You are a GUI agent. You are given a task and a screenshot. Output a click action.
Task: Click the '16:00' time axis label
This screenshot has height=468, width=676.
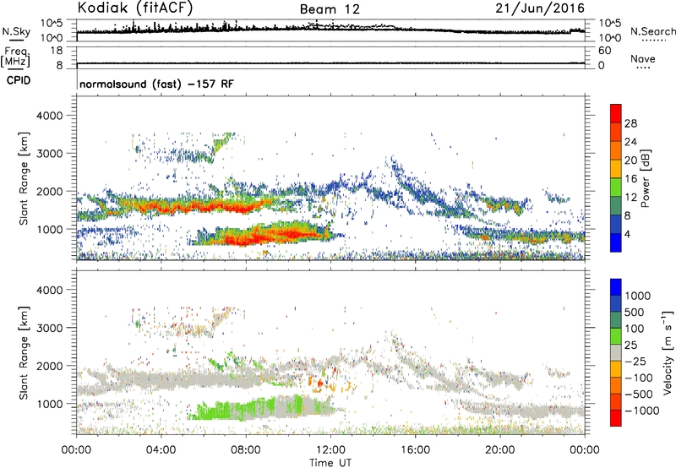coord(416,449)
